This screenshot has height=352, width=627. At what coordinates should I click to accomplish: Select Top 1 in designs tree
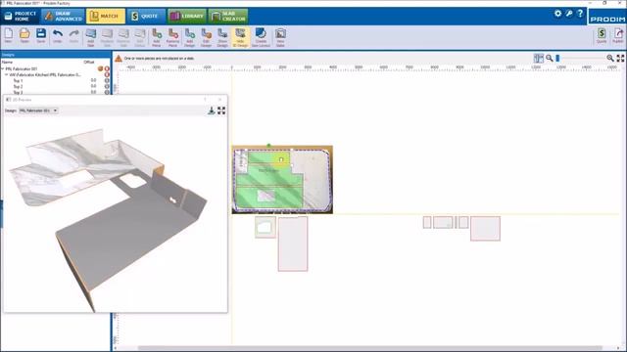(x=18, y=80)
